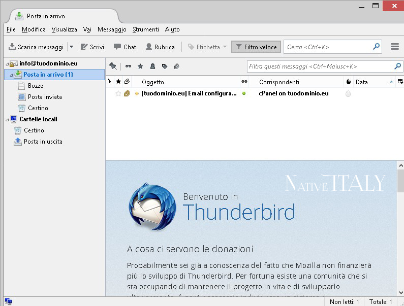This screenshot has width=404, height=306.
Task: Sort messages by Corrispondenti column
Action: coord(296,82)
